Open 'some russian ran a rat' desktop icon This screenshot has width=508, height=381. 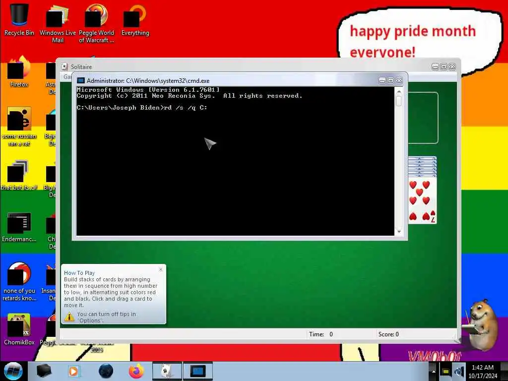tap(19, 127)
